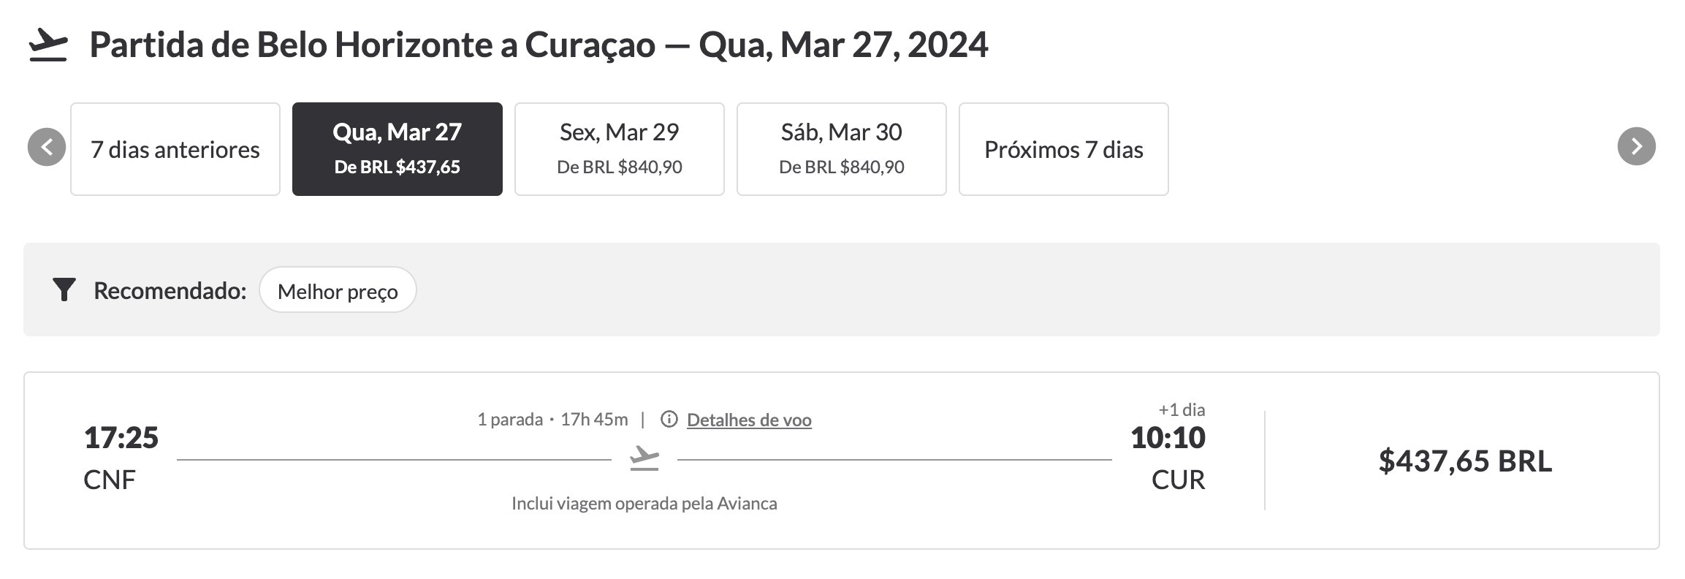1685x579 pixels.
Task: Click the left arrow date carousel button
Action: [x=47, y=147]
